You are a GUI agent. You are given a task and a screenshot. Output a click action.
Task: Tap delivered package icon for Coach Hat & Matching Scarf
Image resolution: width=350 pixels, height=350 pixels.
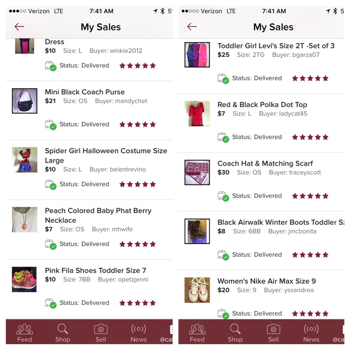[223, 196]
